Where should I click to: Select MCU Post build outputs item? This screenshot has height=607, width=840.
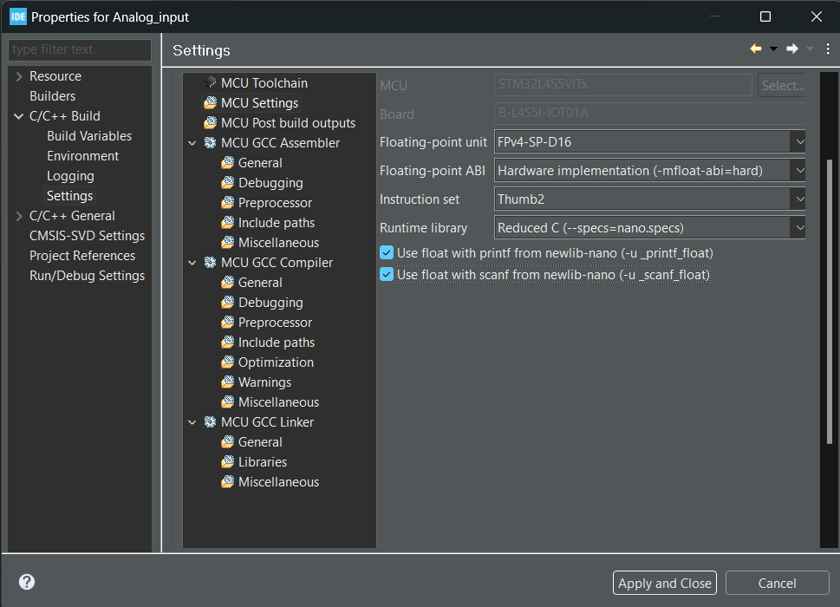(x=288, y=123)
